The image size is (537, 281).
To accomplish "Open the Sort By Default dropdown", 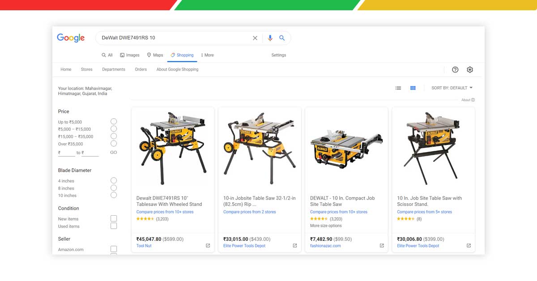I will coord(452,88).
